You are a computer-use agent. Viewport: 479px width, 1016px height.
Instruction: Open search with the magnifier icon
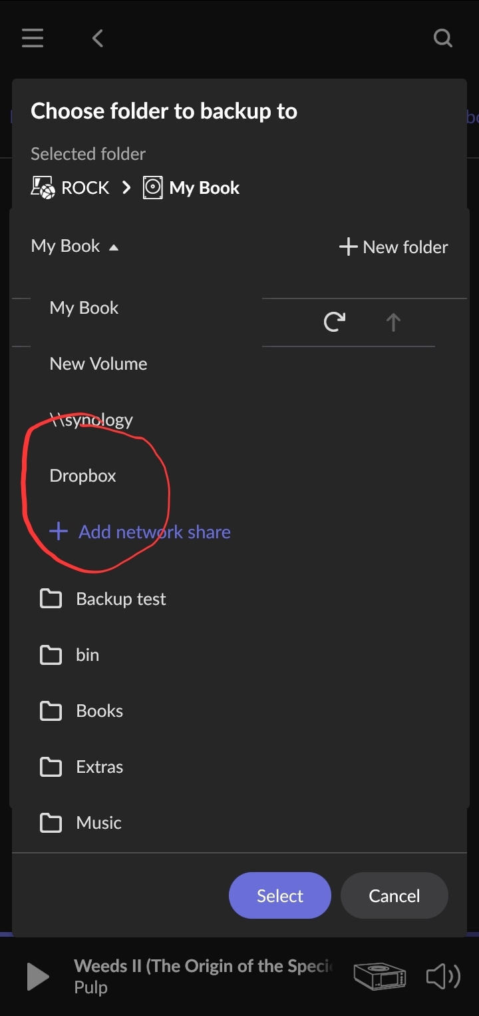click(443, 38)
